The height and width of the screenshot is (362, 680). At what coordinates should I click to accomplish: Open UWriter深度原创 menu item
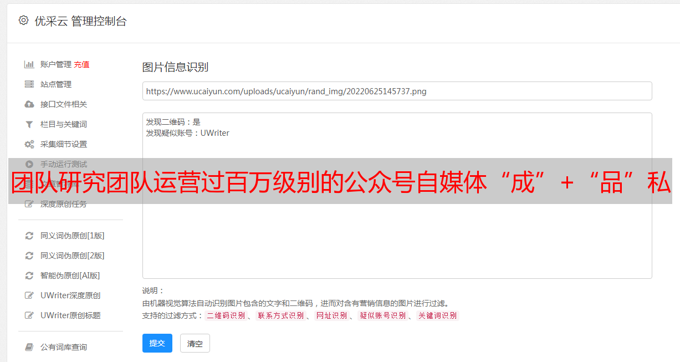click(70, 295)
